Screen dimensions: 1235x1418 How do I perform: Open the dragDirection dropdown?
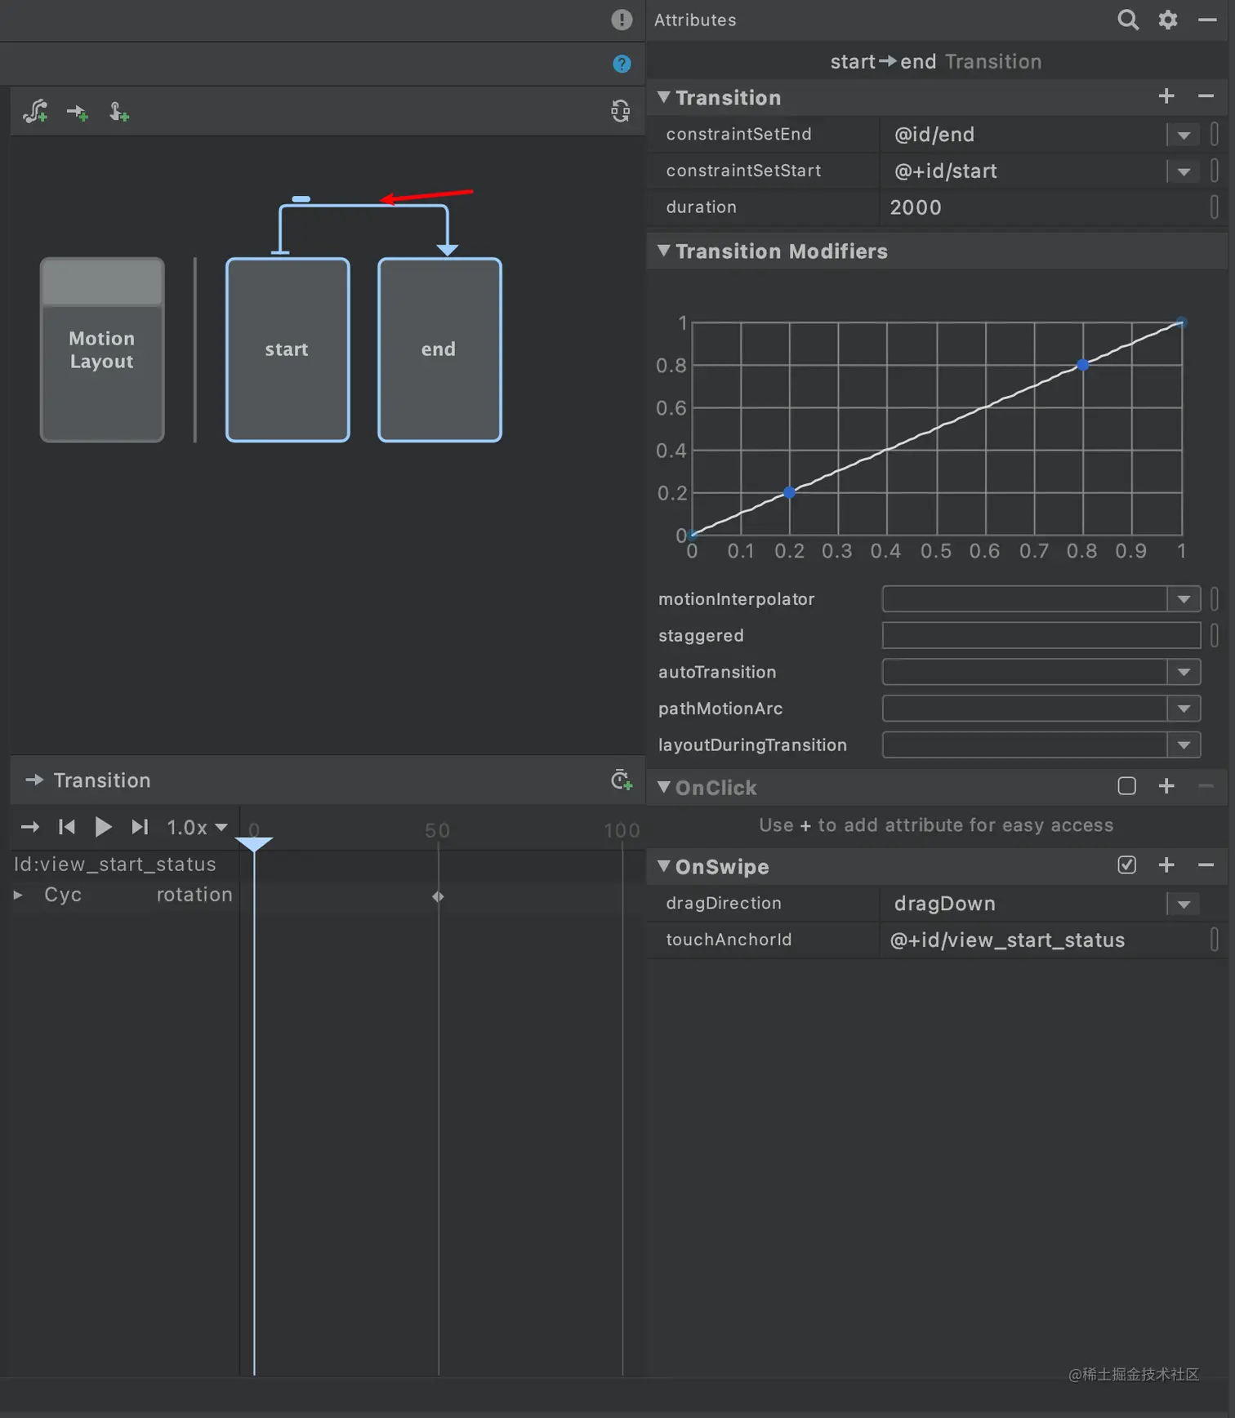1184,904
